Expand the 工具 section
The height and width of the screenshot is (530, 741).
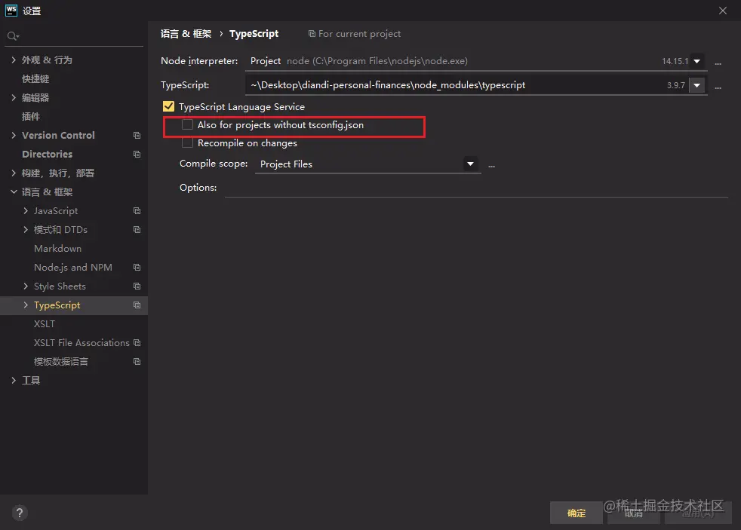coord(14,381)
